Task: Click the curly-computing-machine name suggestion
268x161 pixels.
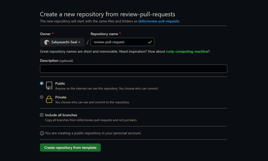Action: click(187, 51)
